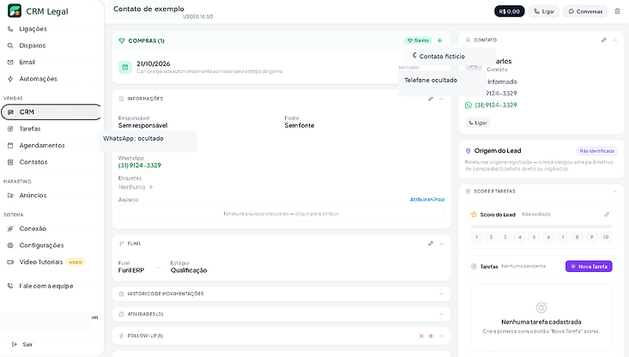Set lead score to 10
Screen dimensions: 629x357
pyautogui.click(x=606, y=237)
